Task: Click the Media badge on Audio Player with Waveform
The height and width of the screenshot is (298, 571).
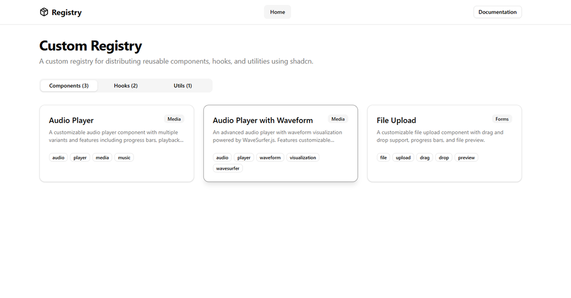Action: pos(338,119)
